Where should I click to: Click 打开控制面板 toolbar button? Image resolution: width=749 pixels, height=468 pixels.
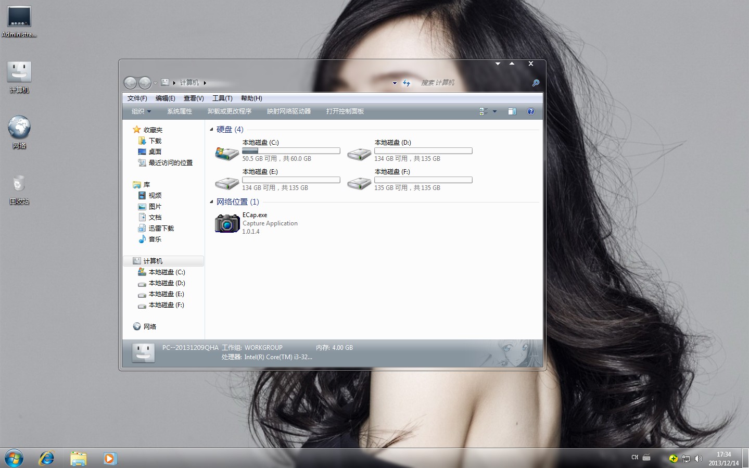point(345,111)
